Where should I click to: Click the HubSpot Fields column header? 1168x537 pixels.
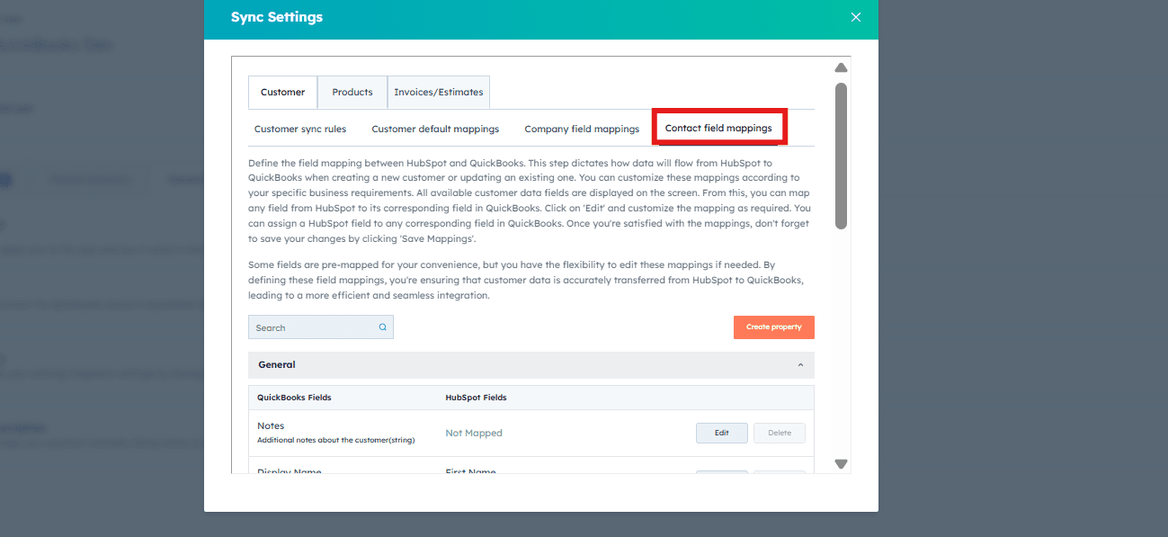(477, 398)
